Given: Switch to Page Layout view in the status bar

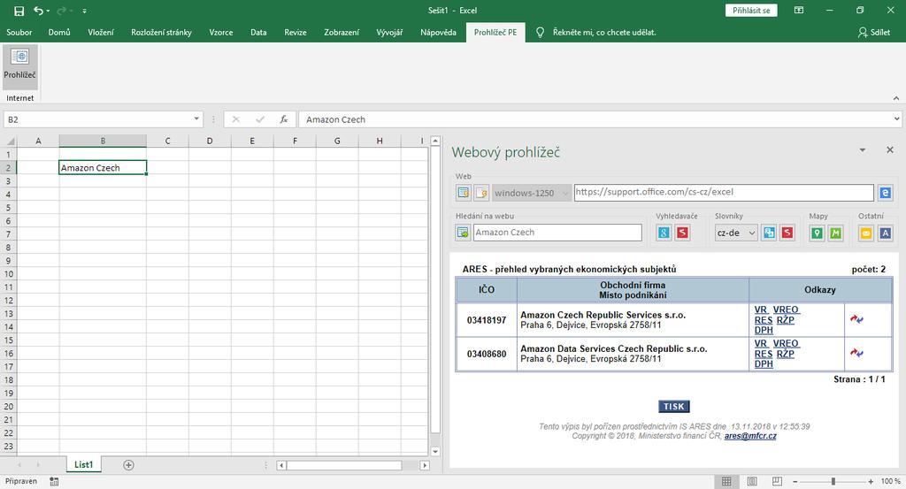Looking at the screenshot, I should tap(752, 481).
